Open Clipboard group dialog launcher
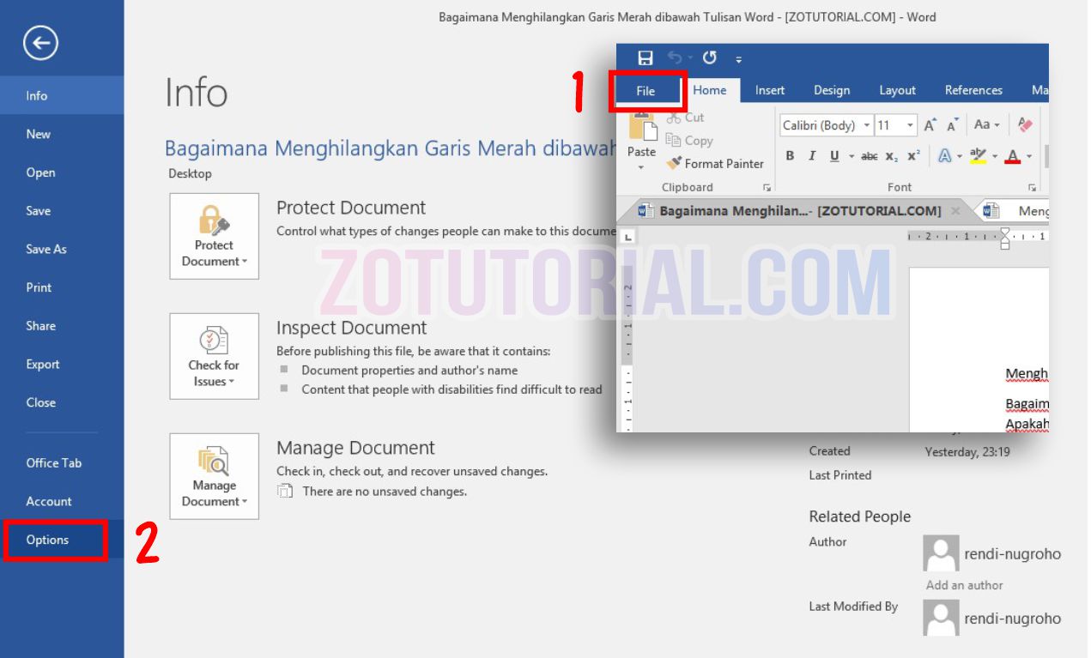This screenshot has width=1091, height=658. [x=767, y=187]
